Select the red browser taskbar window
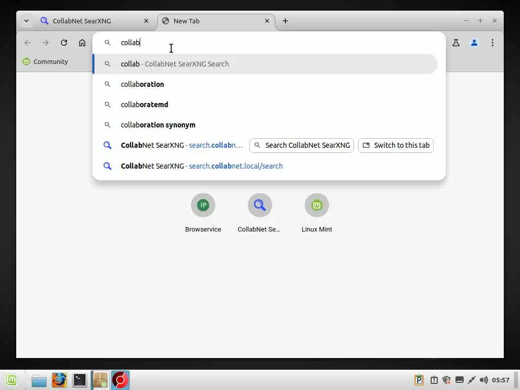Viewport: 520px width, 390px height. click(120, 380)
